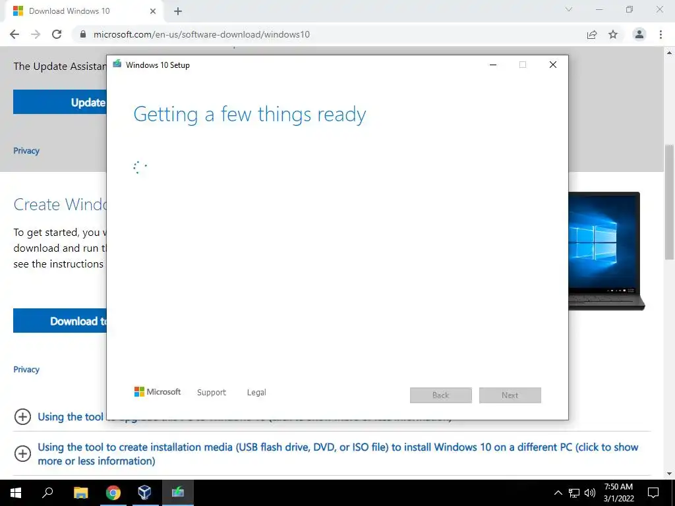Click the network tray icon

coord(574,493)
